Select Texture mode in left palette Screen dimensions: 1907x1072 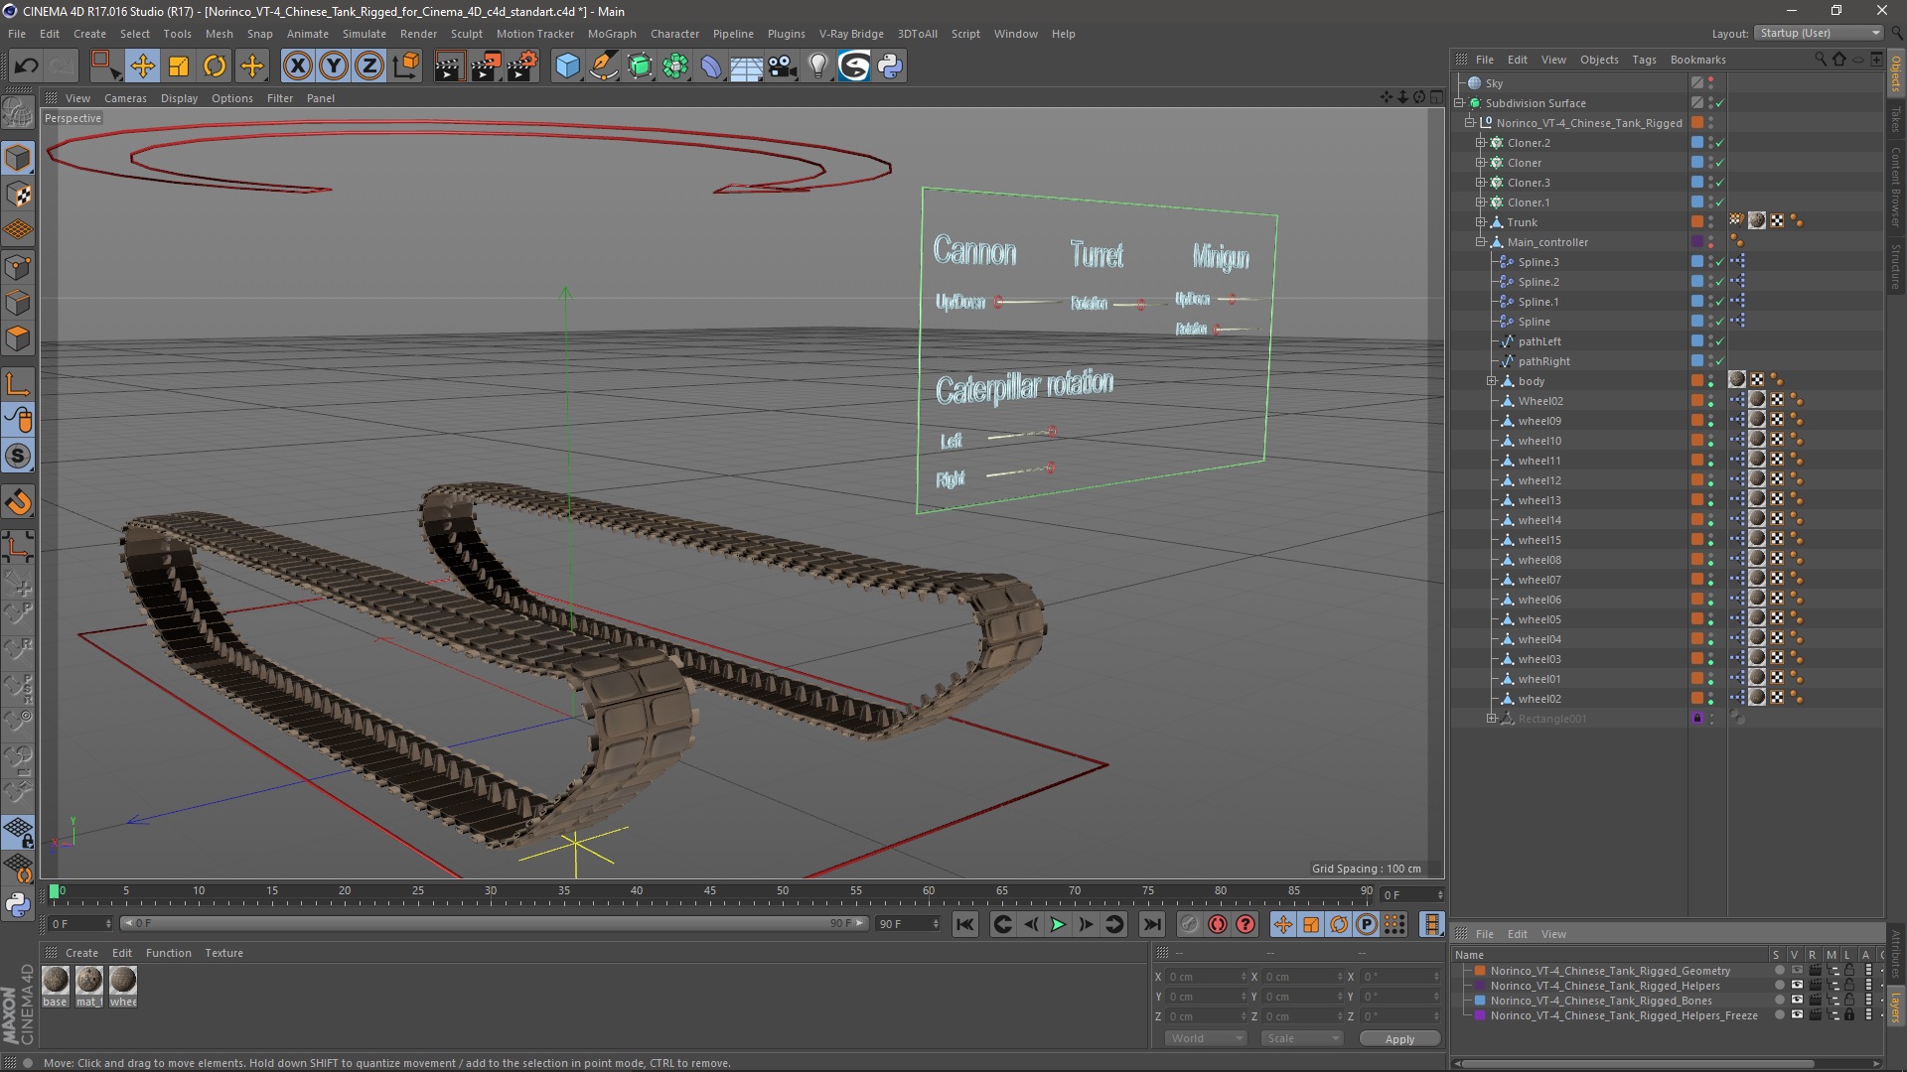[18, 195]
